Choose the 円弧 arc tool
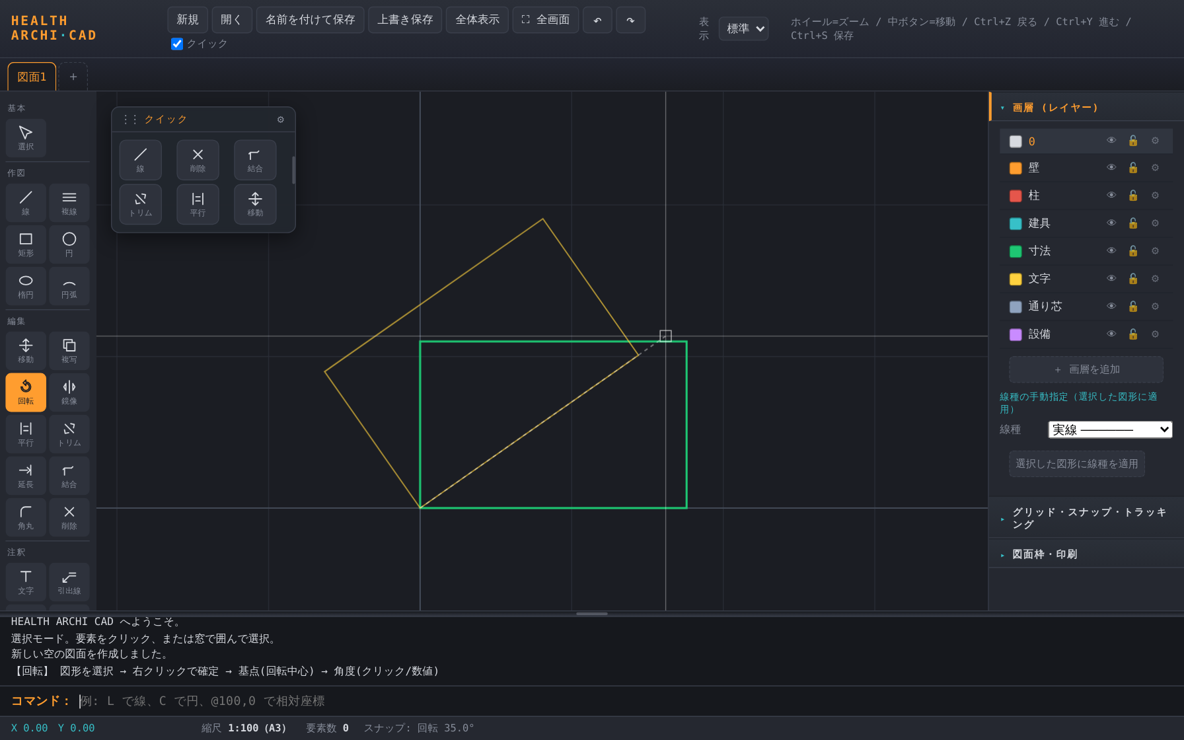 coord(69,285)
